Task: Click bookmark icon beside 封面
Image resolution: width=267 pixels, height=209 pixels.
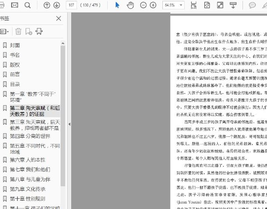Action: tap(5, 45)
